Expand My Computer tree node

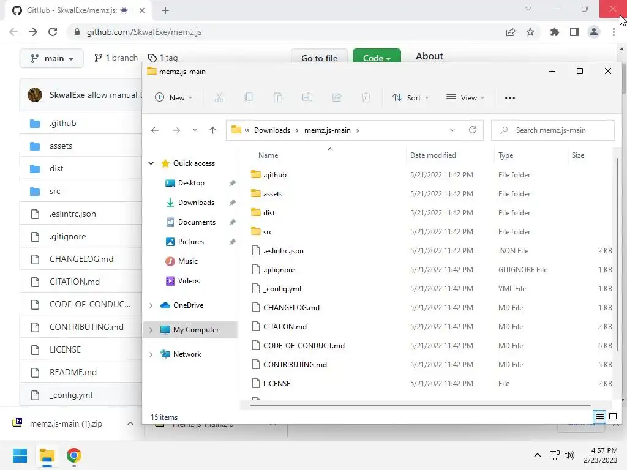coord(151,330)
